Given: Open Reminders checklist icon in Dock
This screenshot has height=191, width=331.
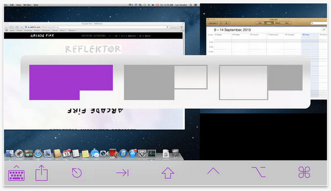Looking at the screenshot, I should tap(76, 153).
